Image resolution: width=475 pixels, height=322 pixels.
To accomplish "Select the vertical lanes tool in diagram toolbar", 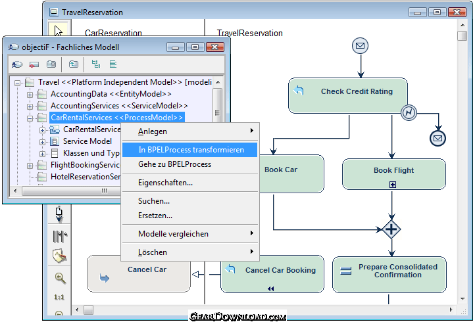I will point(60,237).
